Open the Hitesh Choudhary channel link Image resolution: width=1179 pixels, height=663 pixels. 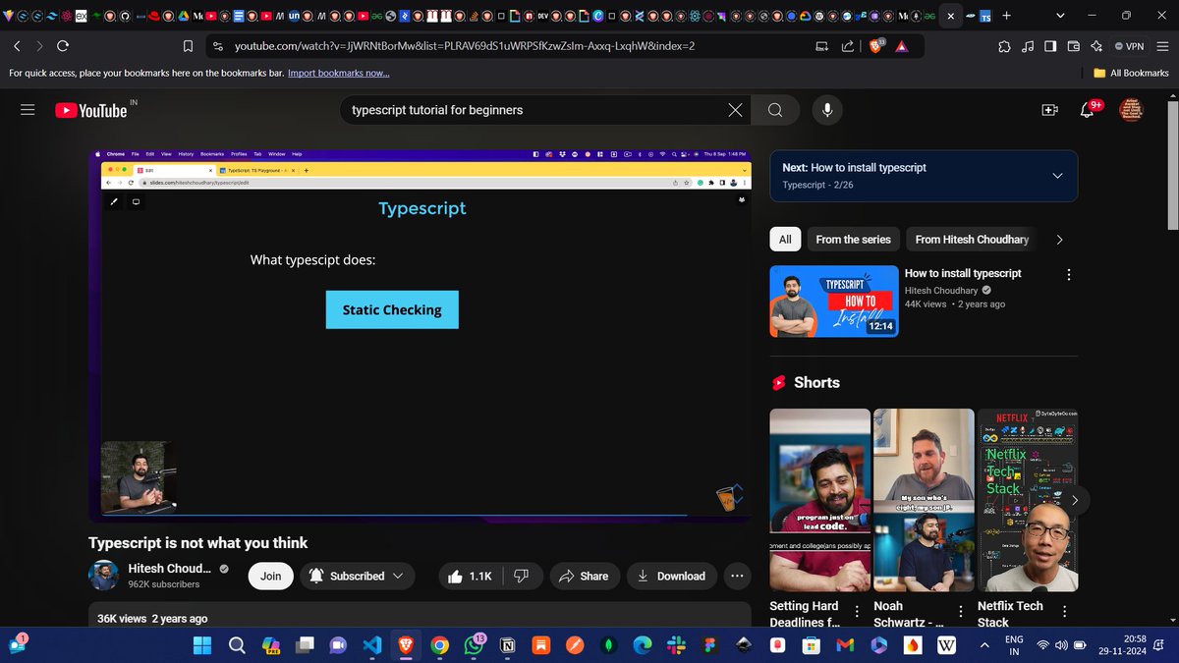click(169, 568)
